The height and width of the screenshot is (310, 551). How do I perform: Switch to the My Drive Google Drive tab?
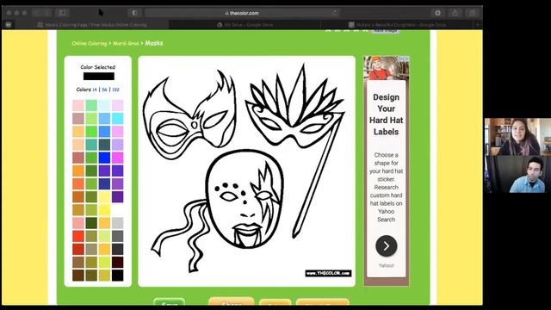click(245, 25)
